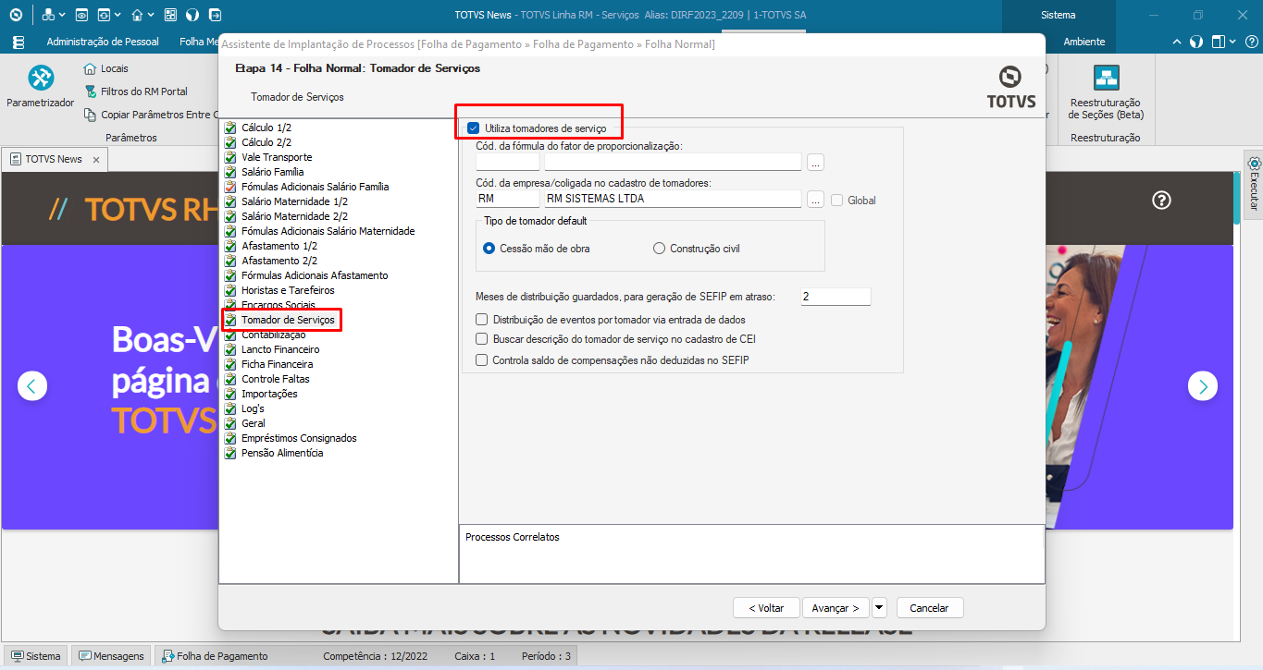Select Vale Transporte step in list

[x=277, y=157]
